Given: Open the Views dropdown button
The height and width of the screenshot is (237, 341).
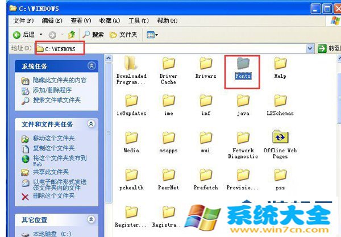Looking at the screenshot, I should point(152,35).
